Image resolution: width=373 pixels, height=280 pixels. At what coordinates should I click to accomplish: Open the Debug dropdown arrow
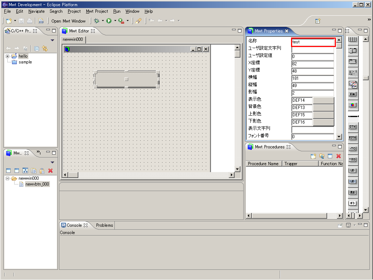coord(103,21)
